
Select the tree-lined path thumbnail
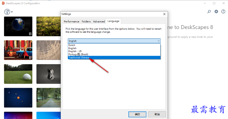tap(49, 98)
